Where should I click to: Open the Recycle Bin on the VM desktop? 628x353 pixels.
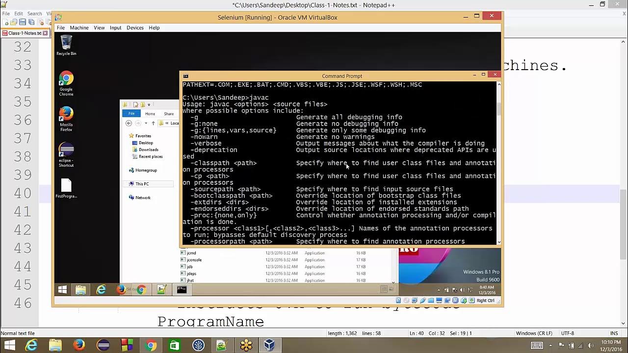click(66, 45)
